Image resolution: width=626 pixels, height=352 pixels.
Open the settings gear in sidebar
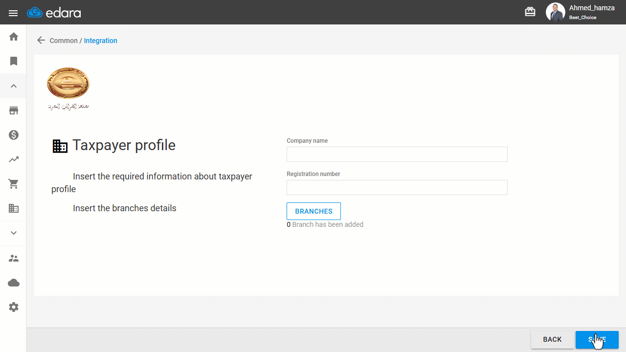pyautogui.click(x=14, y=307)
